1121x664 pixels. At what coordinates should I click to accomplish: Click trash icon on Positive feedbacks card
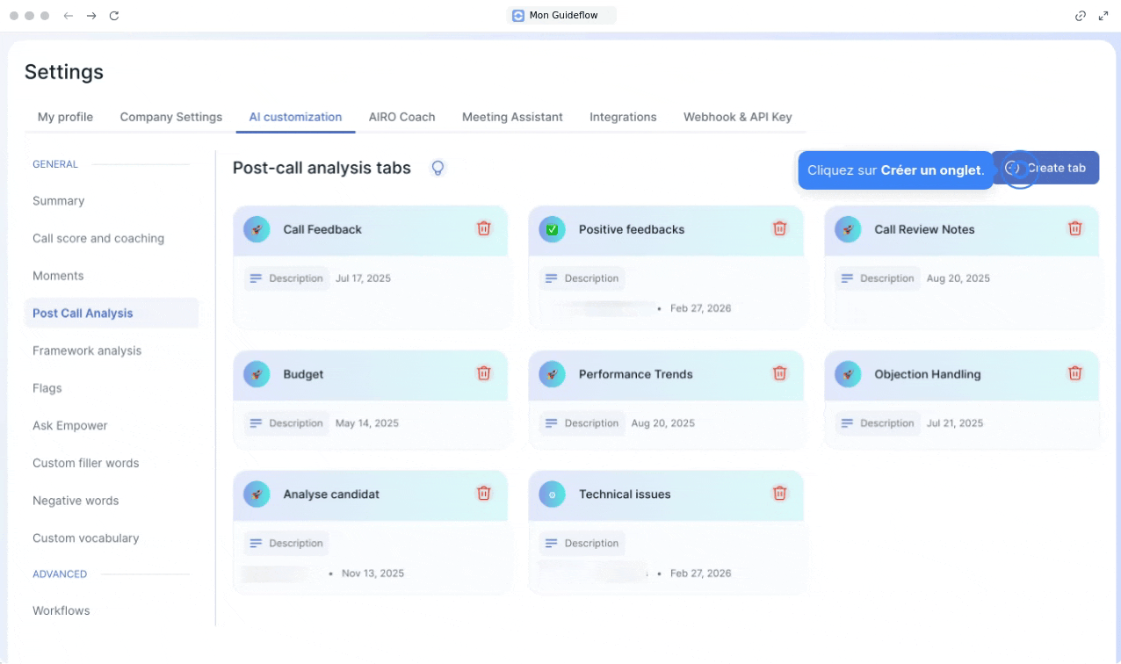779,228
